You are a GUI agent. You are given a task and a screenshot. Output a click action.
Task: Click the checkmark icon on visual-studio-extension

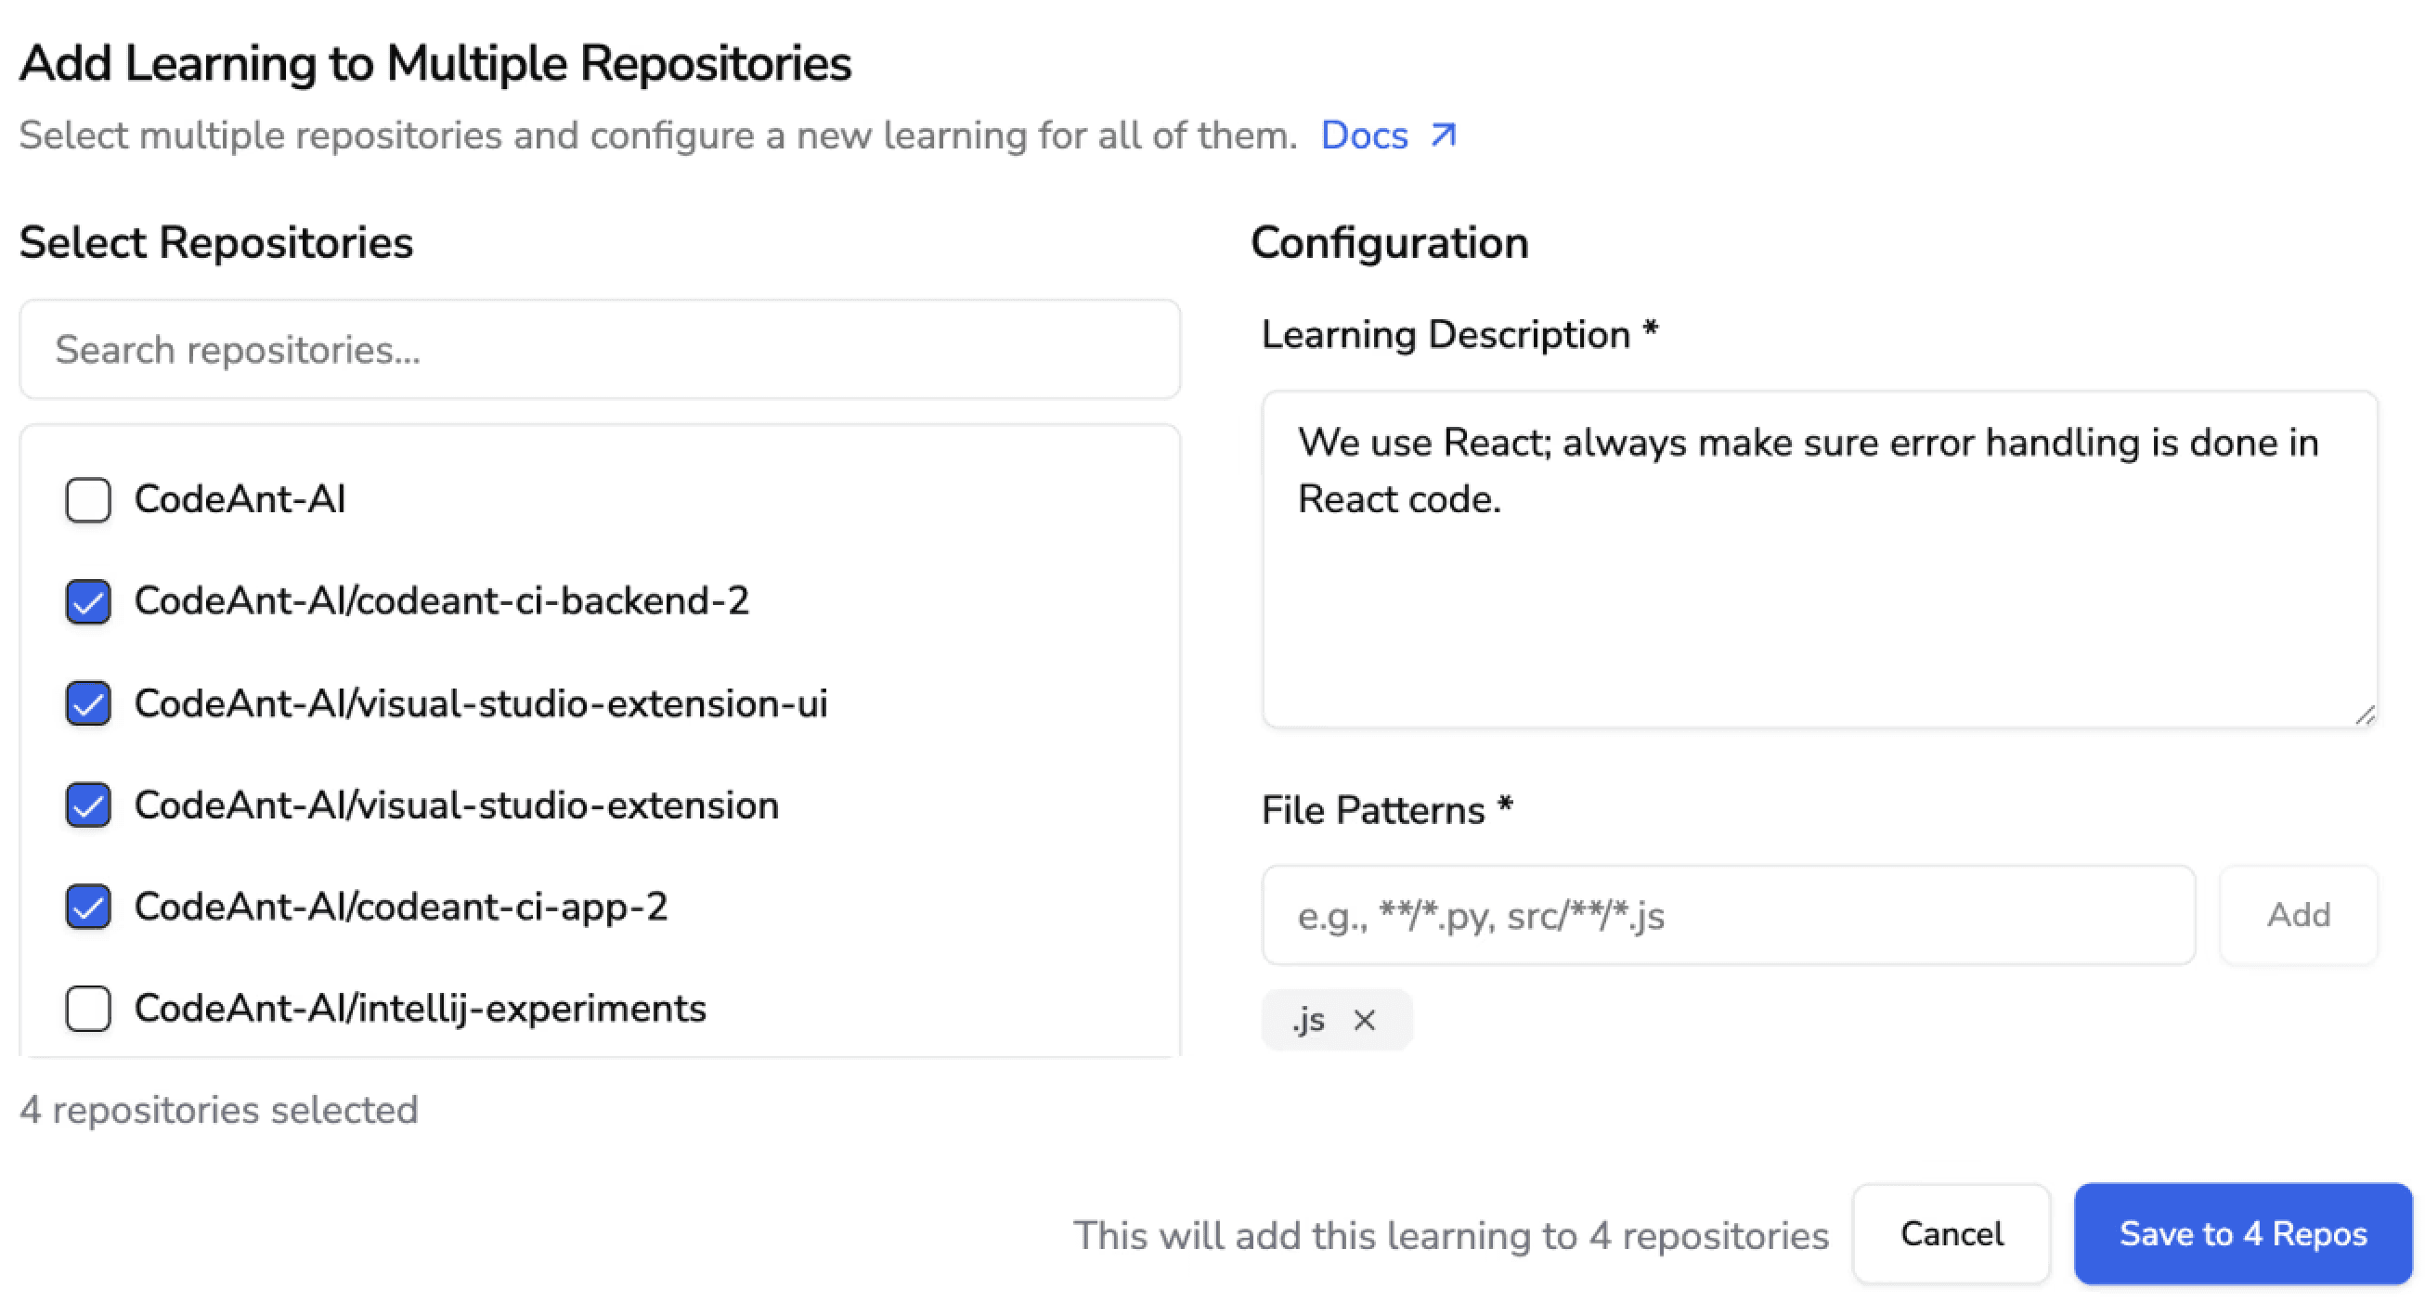87,805
